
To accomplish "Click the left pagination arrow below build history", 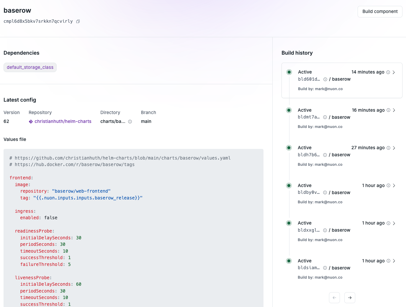I will (334, 298).
